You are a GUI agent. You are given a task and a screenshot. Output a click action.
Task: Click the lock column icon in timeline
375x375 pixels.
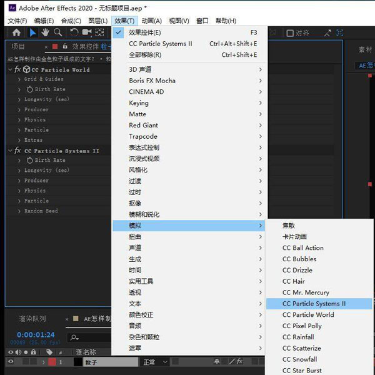(x=34, y=352)
